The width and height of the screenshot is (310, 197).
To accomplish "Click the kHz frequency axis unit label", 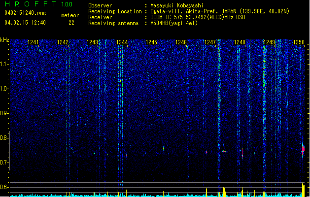I will click(4, 40).
